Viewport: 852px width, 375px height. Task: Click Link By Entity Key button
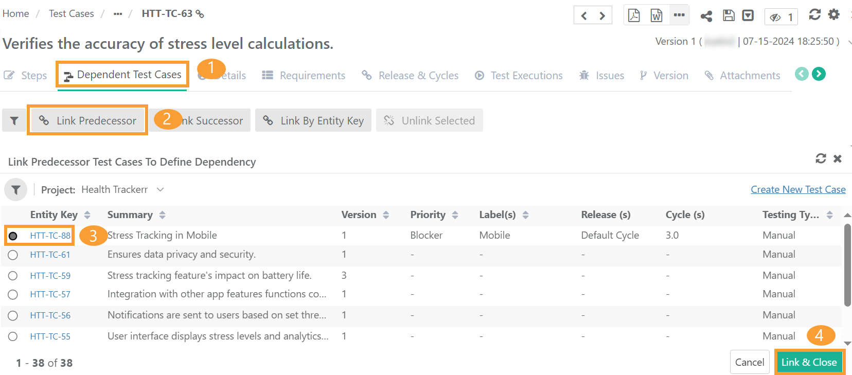coord(313,120)
